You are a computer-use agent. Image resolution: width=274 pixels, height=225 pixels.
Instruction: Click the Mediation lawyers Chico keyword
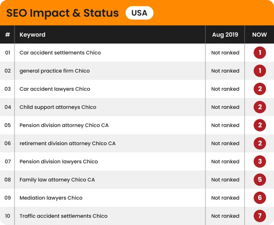(51, 198)
